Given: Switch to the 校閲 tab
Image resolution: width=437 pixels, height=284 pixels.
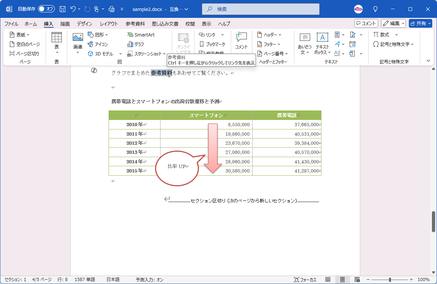Looking at the screenshot, I should 190,24.
